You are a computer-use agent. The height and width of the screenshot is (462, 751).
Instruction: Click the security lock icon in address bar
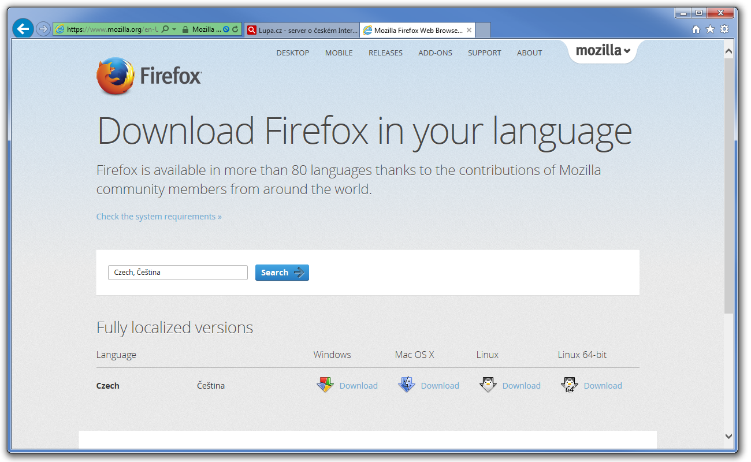185,29
